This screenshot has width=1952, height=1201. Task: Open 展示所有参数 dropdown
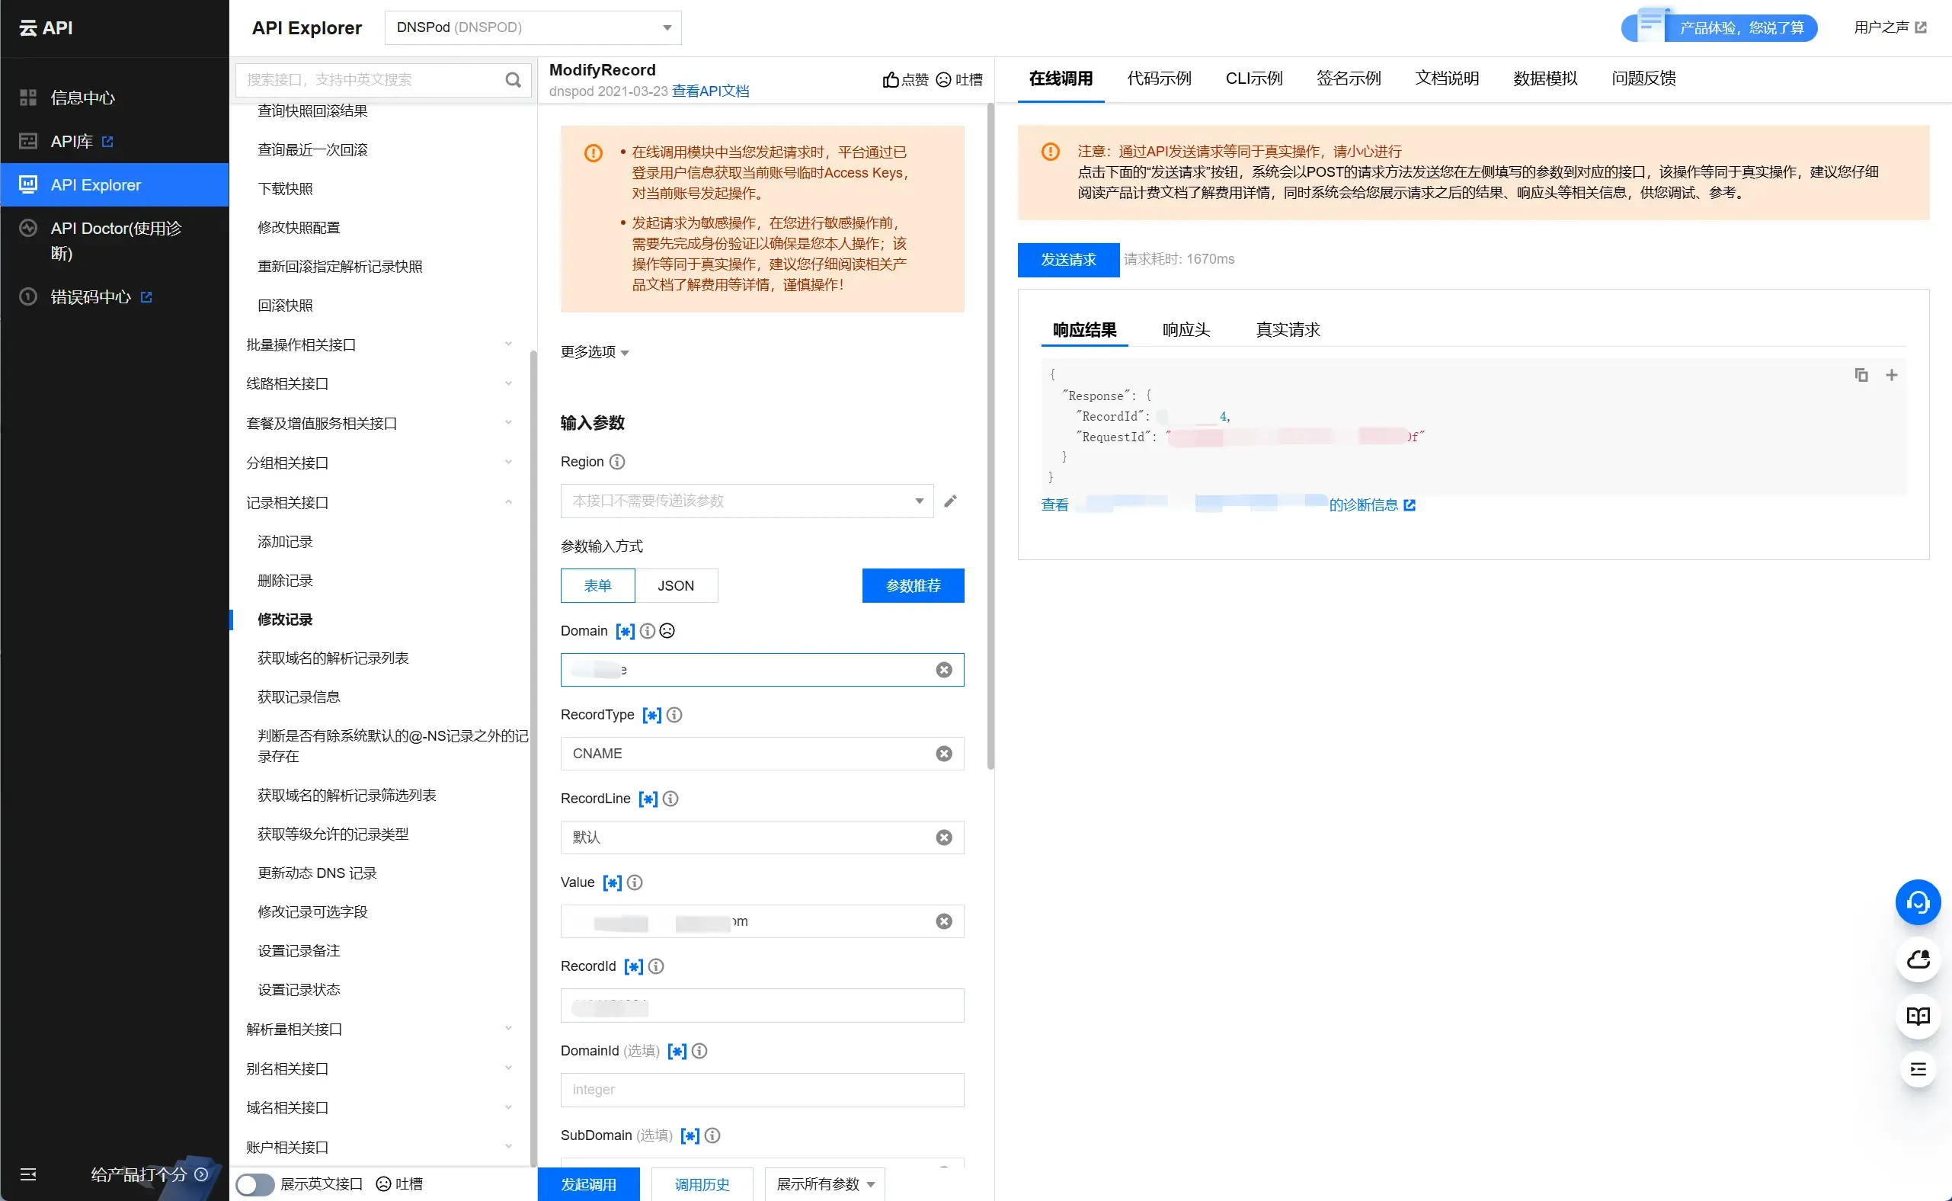click(824, 1184)
